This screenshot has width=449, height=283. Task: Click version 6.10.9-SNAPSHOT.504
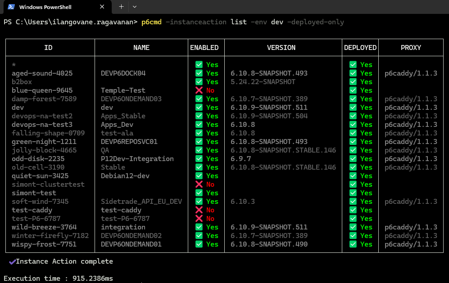coord(269,116)
